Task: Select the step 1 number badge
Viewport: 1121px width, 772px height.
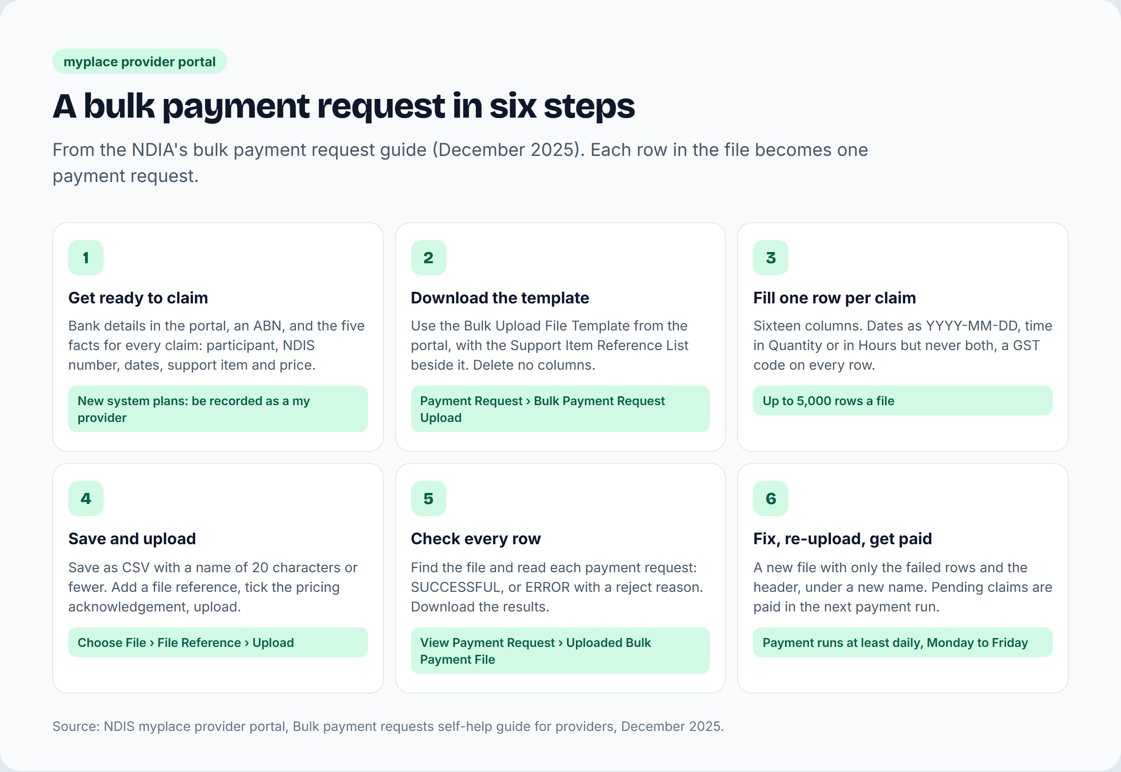Action: pos(86,258)
